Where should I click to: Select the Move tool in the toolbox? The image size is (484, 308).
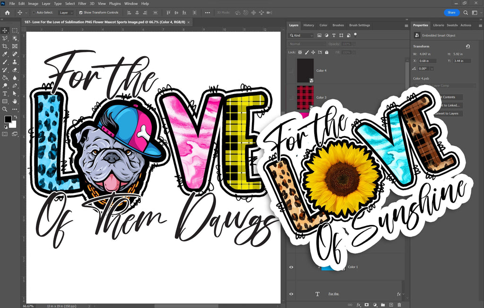[5, 30]
